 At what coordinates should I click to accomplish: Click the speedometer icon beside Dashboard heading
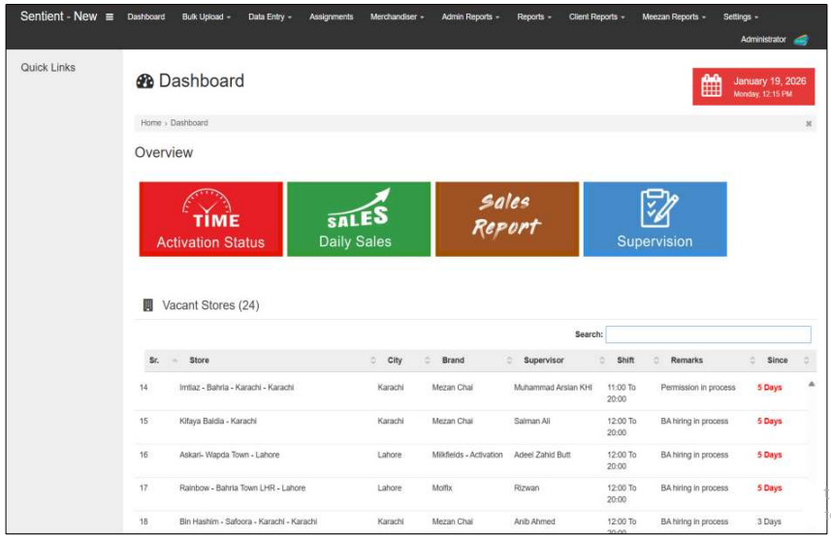tap(144, 81)
